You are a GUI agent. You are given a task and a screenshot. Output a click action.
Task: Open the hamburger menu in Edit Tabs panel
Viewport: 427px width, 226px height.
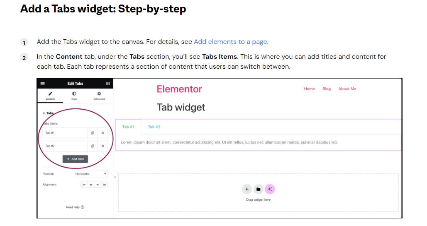(x=43, y=84)
